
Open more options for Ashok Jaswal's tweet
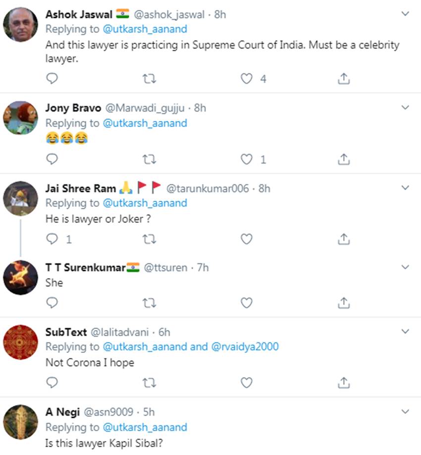[x=405, y=13]
